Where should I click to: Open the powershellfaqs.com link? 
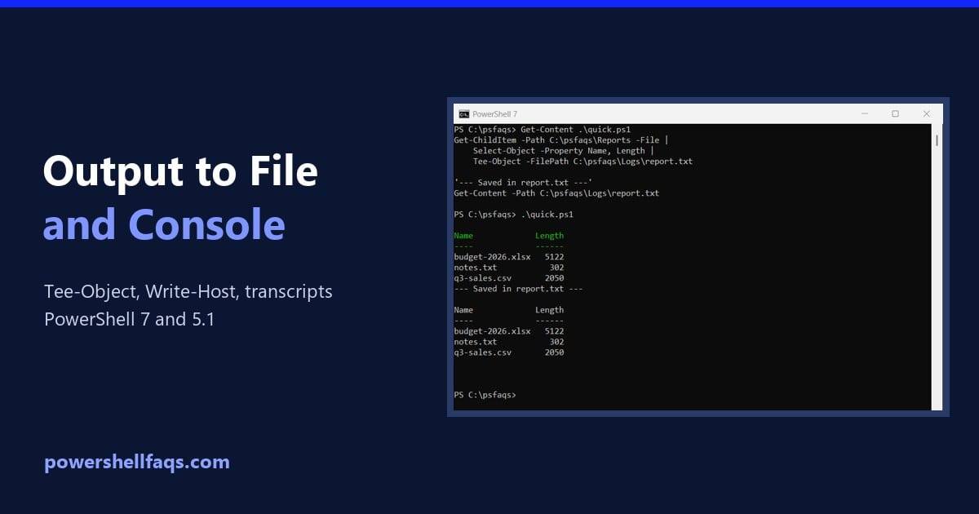click(137, 463)
